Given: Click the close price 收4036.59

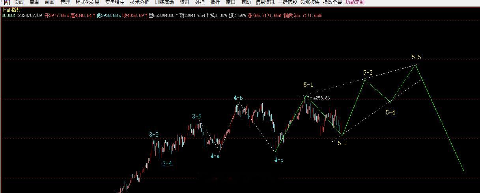Looking at the screenshot, I should [133, 15].
